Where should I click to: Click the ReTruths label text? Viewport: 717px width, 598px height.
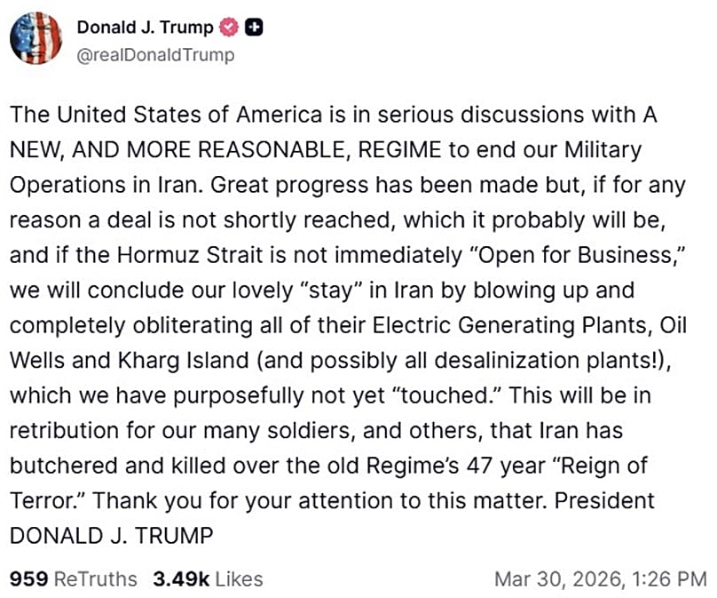(98, 578)
